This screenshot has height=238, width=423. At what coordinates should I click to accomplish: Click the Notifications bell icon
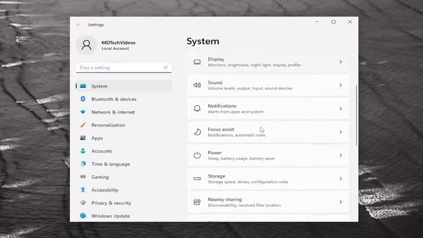click(197, 108)
